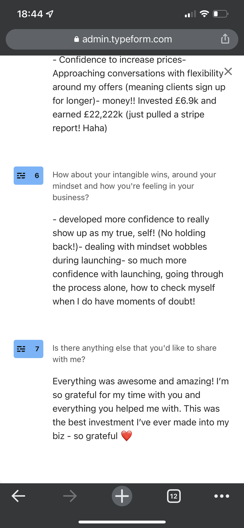Tap the 18:44 clock in status bar
This screenshot has height=528, width=244.
30,14
